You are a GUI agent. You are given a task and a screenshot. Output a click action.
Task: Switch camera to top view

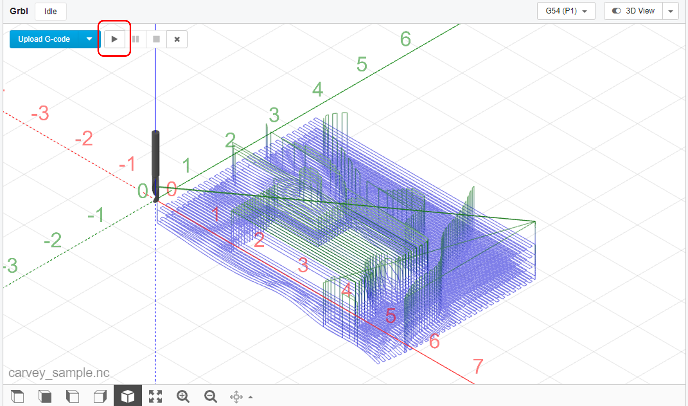pyautogui.click(x=17, y=396)
